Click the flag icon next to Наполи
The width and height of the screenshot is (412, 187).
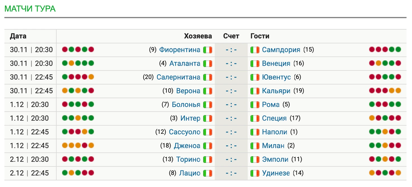(255, 132)
